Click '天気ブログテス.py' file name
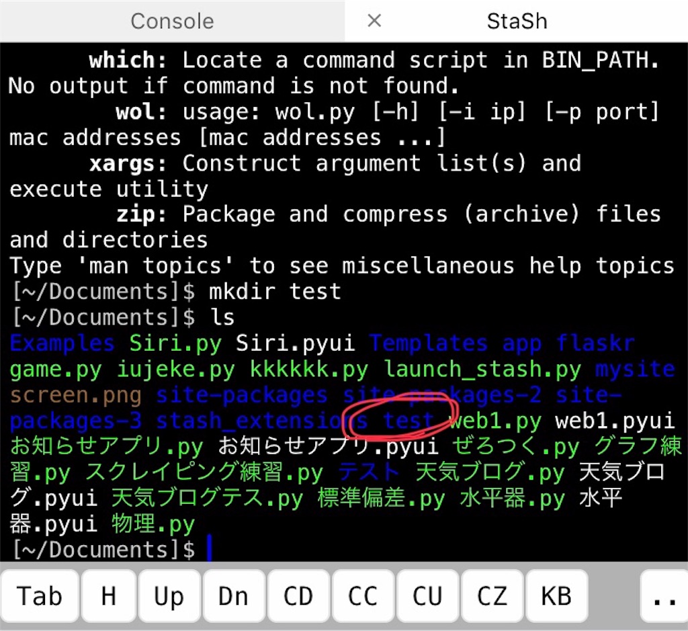The width and height of the screenshot is (688, 631). pyautogui.click(x=207, y=498)
